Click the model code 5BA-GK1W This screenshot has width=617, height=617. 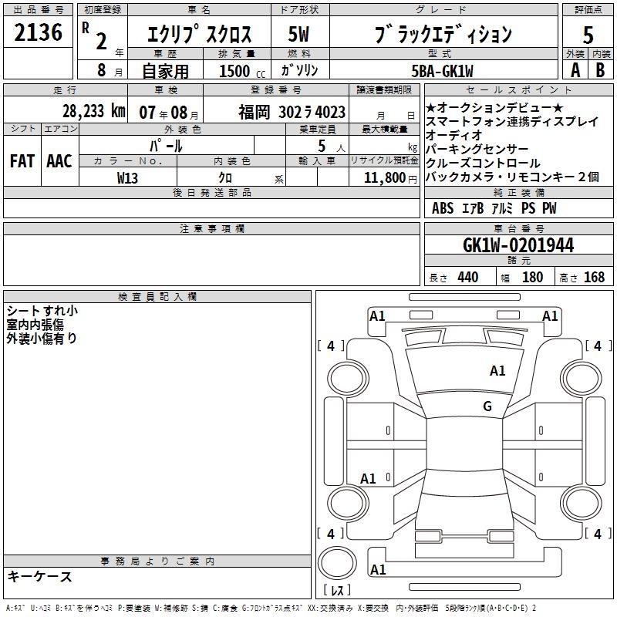pyautogui.click(x=451, y=71)
